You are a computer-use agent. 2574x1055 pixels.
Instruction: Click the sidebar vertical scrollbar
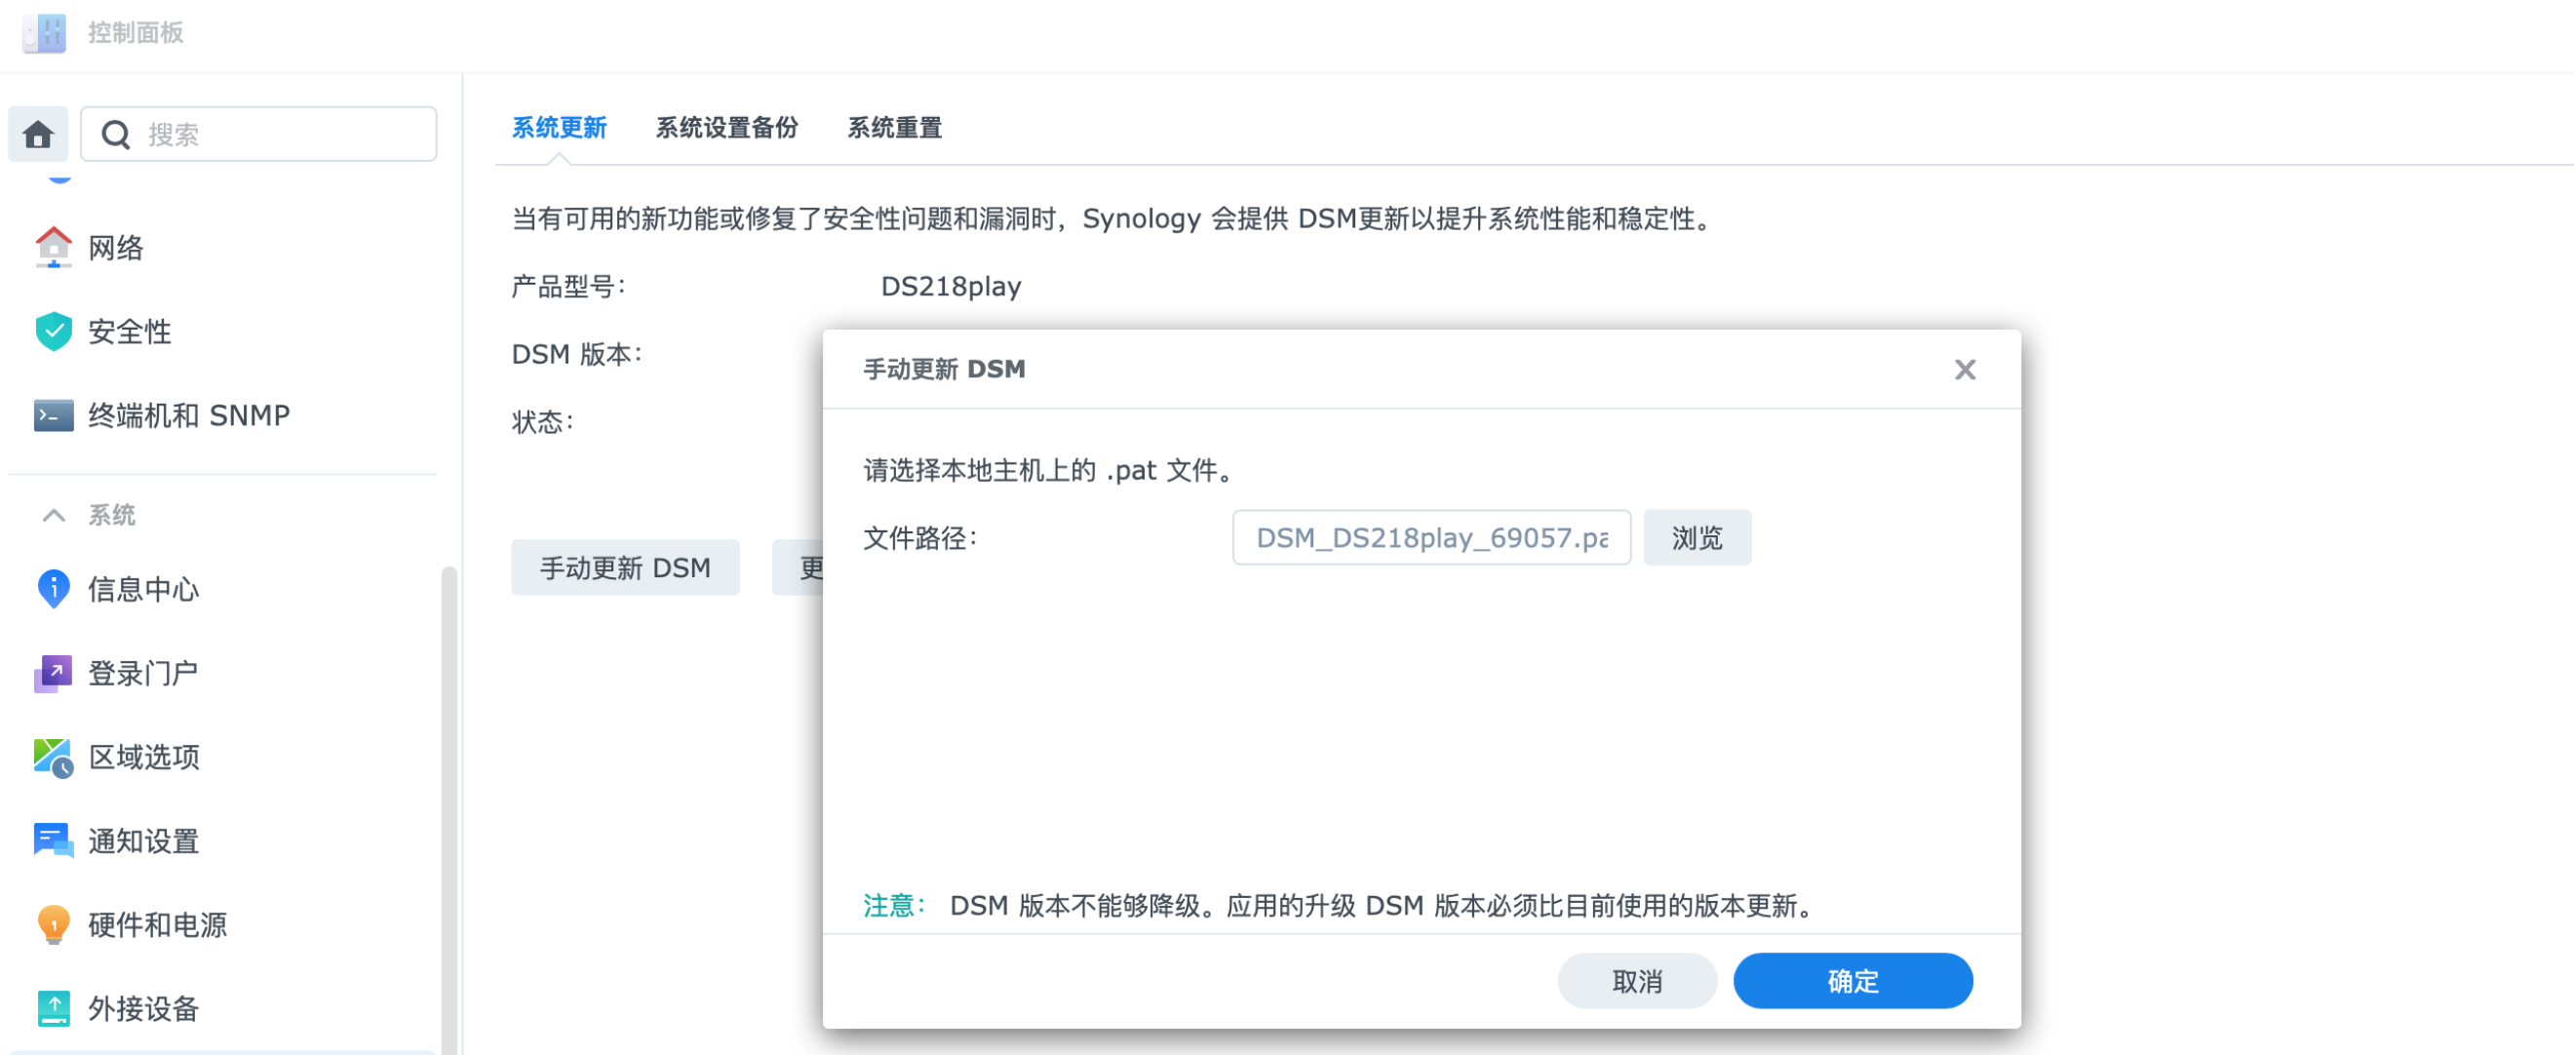point(448,809)
